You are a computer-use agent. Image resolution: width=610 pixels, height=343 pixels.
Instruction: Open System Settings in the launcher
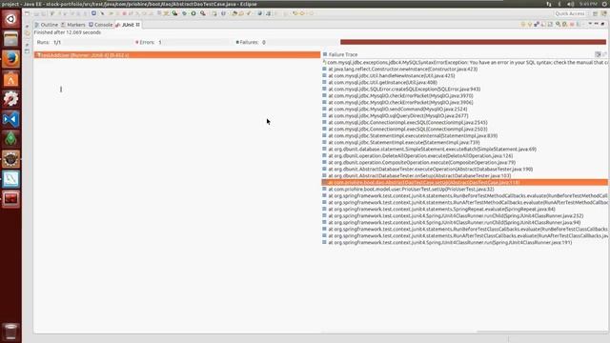click(10, 99)
